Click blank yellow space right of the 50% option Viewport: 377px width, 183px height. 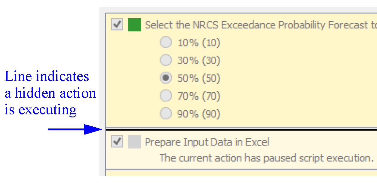pyautogui.click(x=285, y=78)
